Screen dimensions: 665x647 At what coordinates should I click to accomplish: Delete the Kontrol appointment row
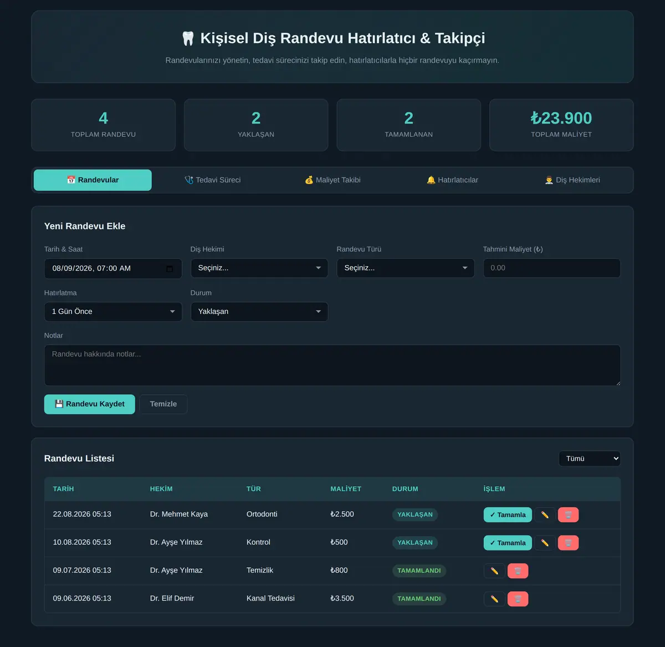[568, 543]
